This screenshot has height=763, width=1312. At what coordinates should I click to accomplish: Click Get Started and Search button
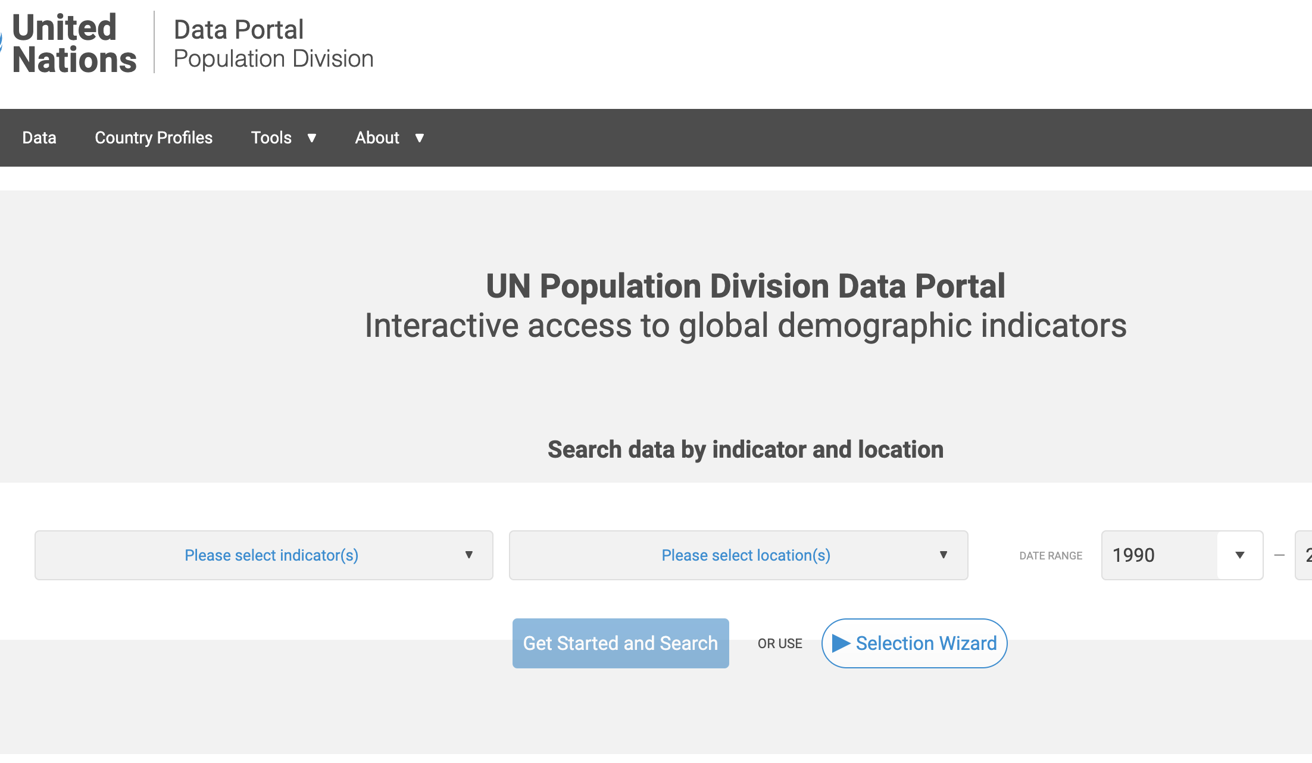[x=621, y=643]
